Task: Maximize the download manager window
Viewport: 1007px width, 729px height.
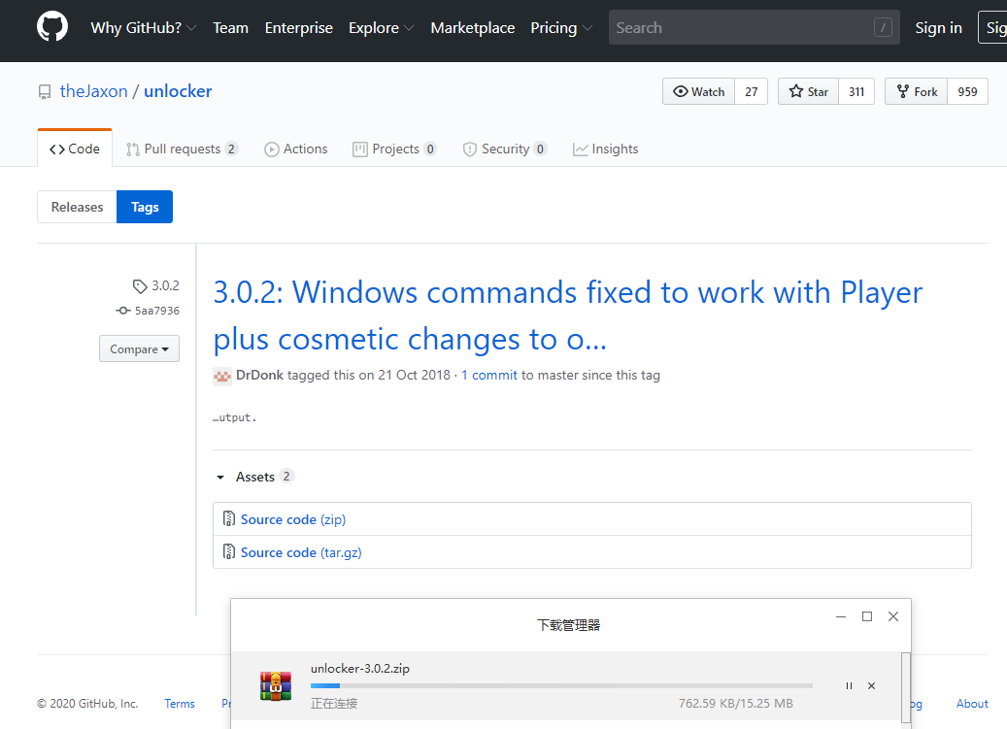Action: [867, 616]
